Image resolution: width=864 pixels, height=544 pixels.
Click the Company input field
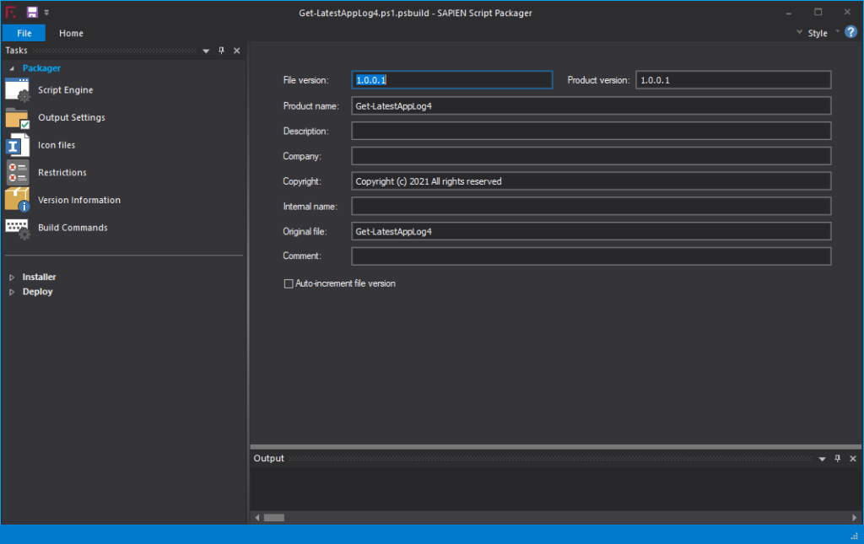[x=591, y=156]
